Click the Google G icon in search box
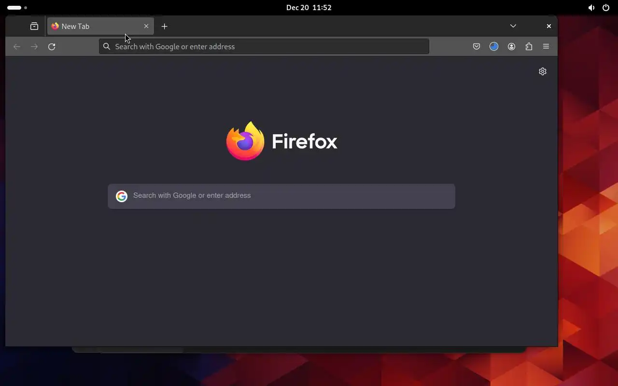The image size is (618, 386). (x=122, y=196)
